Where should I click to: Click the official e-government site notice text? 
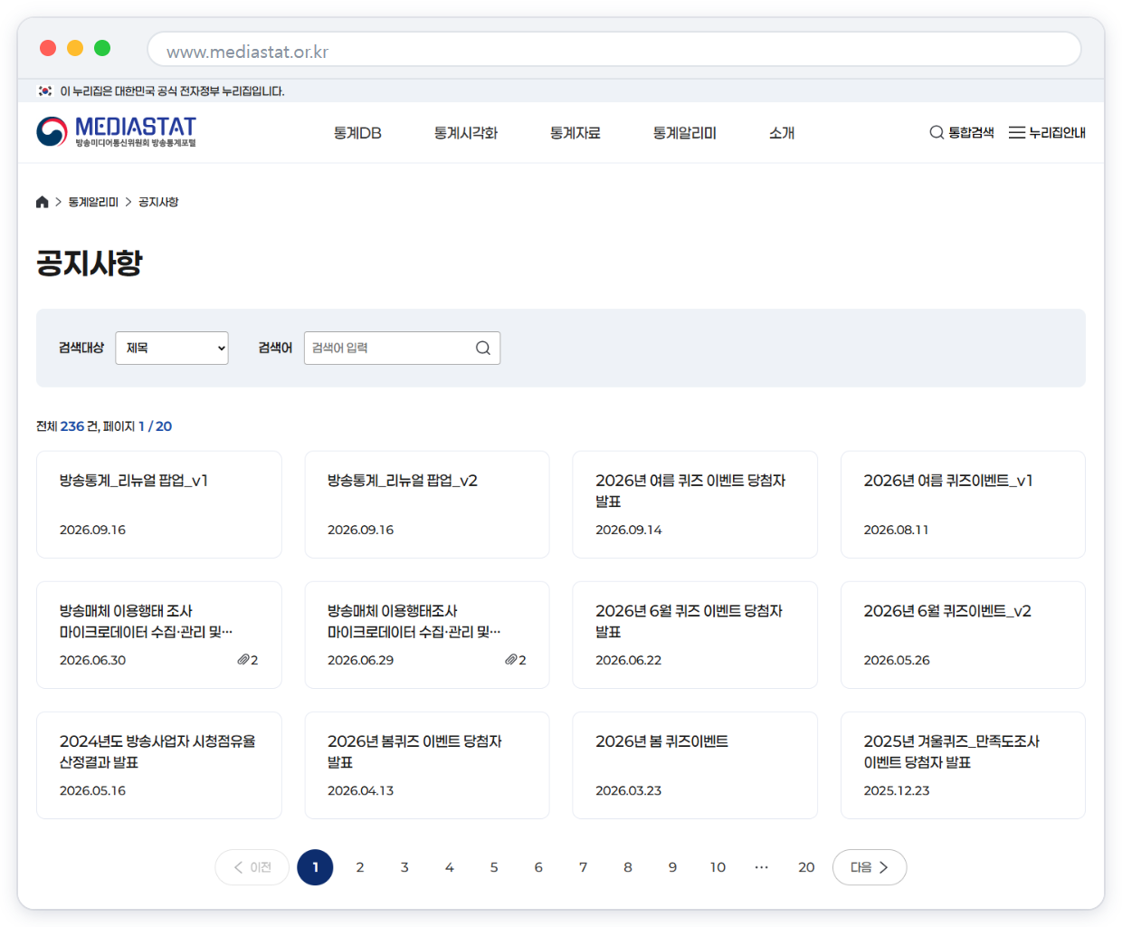click(172, 91)
